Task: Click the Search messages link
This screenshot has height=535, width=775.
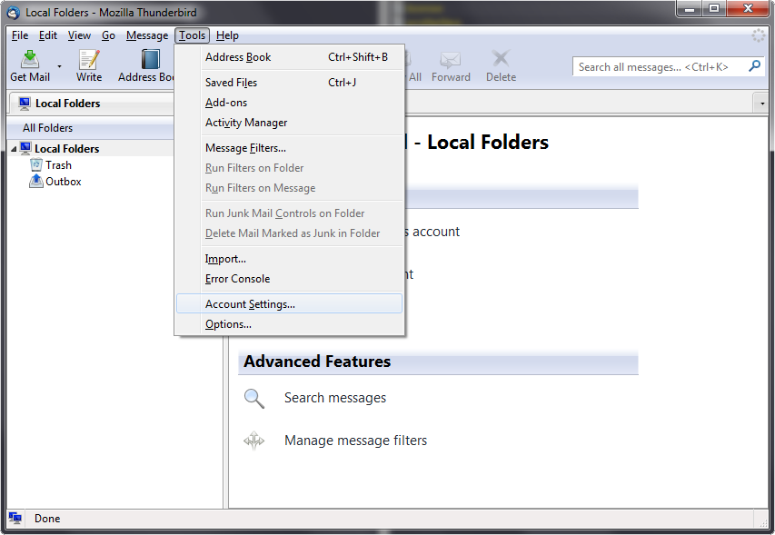Action: (x=335, y=398)
